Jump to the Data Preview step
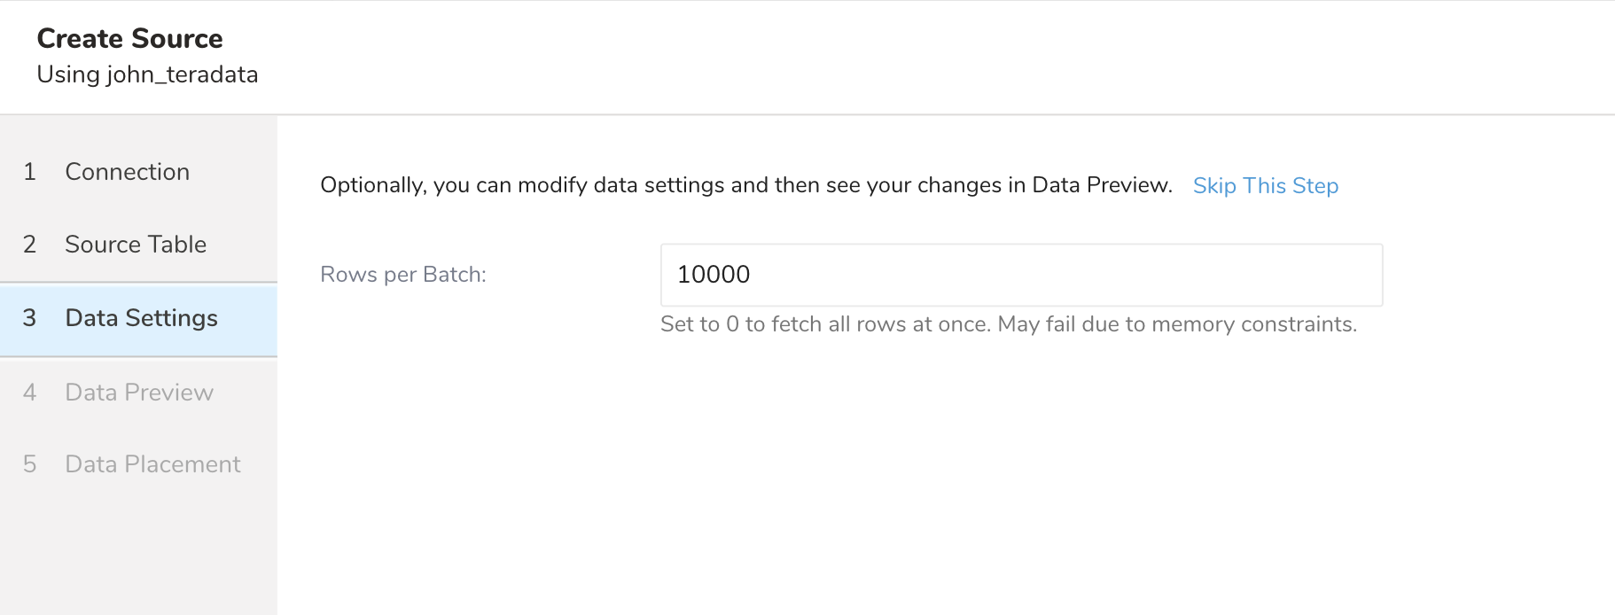 (139, 393)
